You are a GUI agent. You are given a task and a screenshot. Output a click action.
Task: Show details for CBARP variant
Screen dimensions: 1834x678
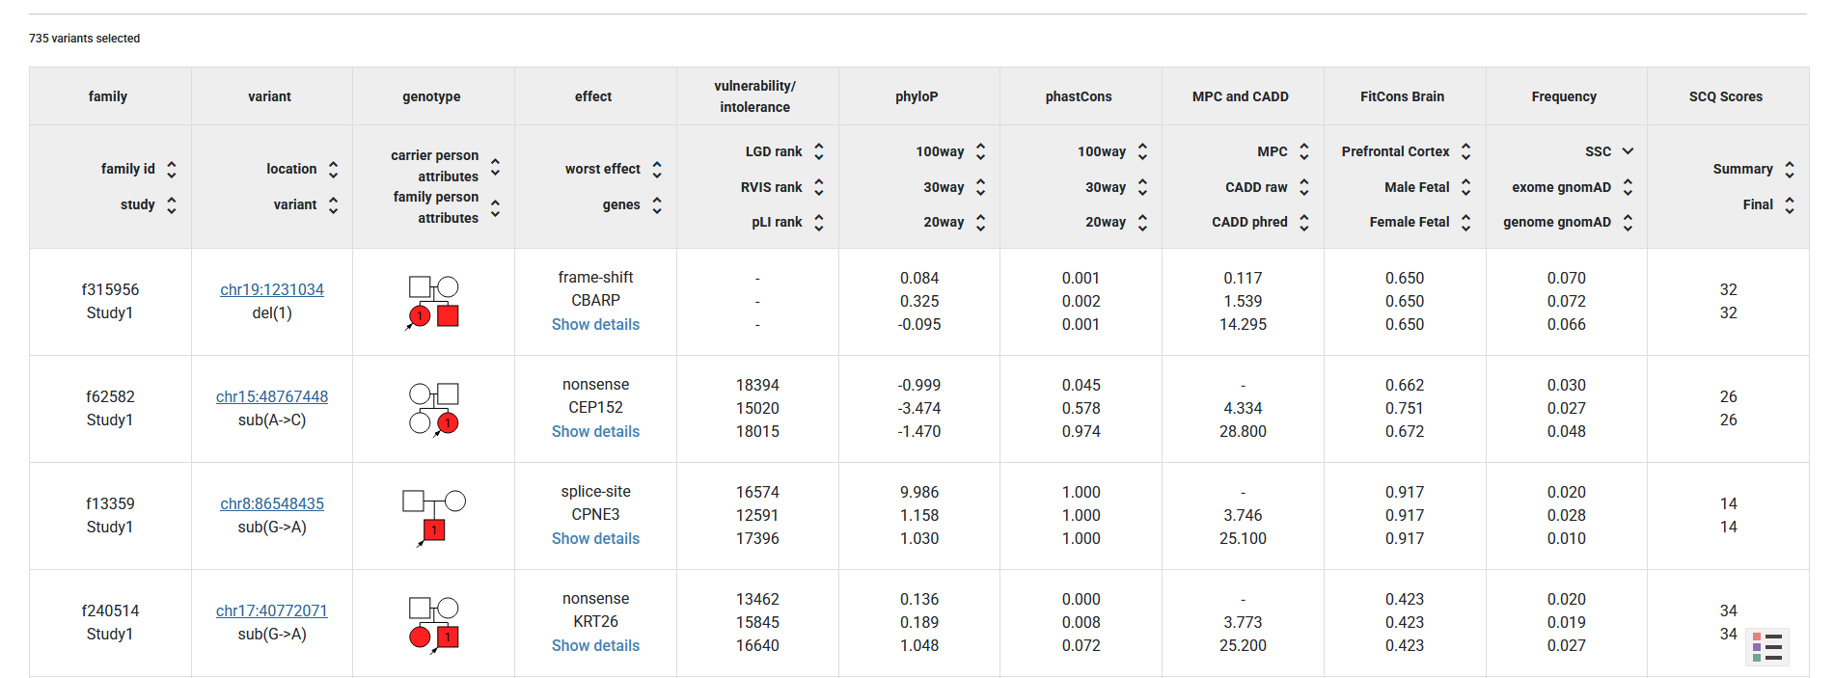595,324
